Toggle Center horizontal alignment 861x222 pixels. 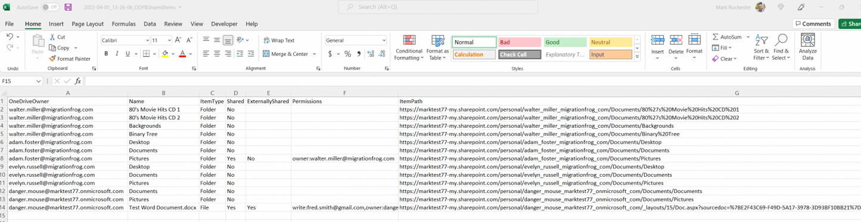217,54
